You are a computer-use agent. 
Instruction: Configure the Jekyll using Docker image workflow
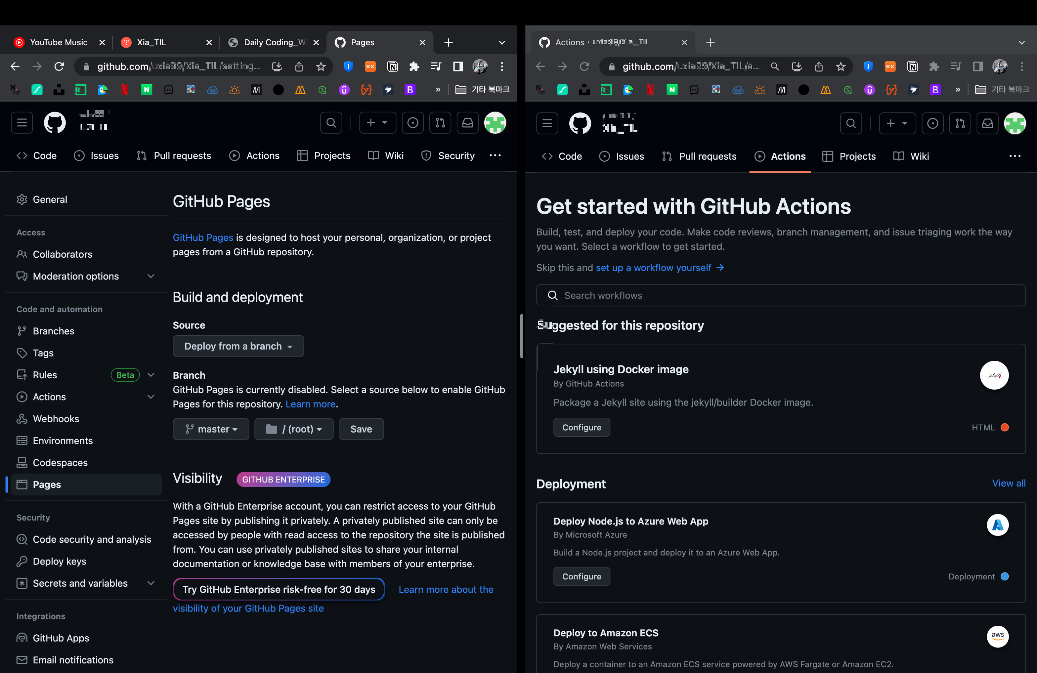pyautogui.click(x=581, y=427)
